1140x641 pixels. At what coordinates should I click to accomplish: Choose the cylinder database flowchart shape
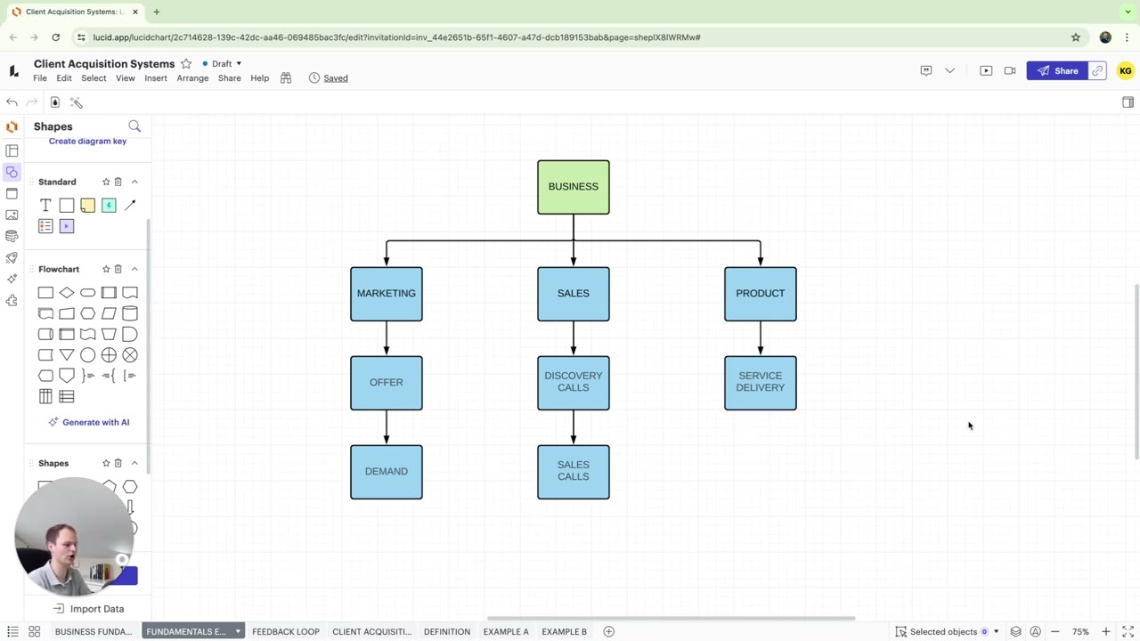(130, 313)
